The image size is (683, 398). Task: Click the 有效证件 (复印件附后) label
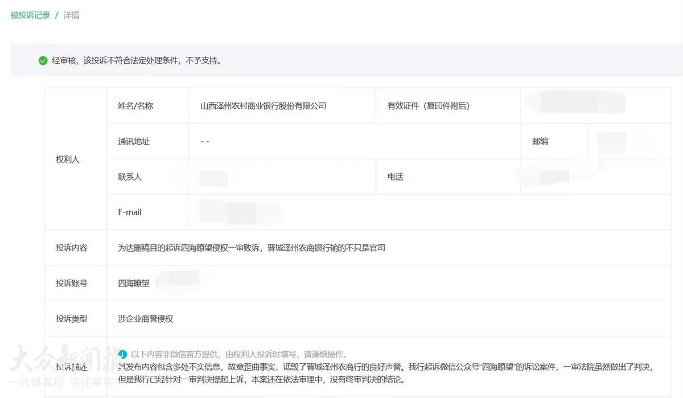tap(428, 106)
